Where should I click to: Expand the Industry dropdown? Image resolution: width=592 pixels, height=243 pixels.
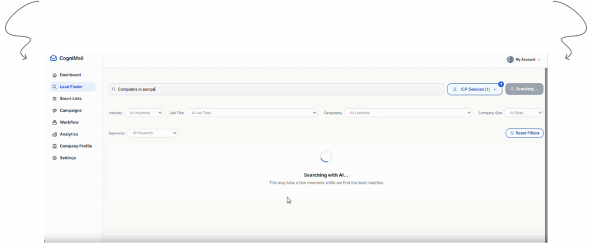click(x=143, y=113)
